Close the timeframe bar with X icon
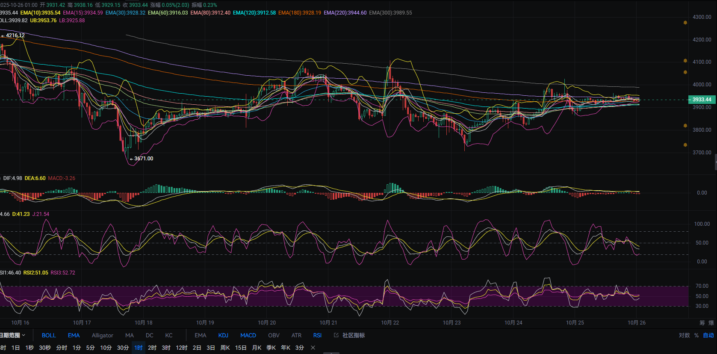717x354 pixels. 313,348
